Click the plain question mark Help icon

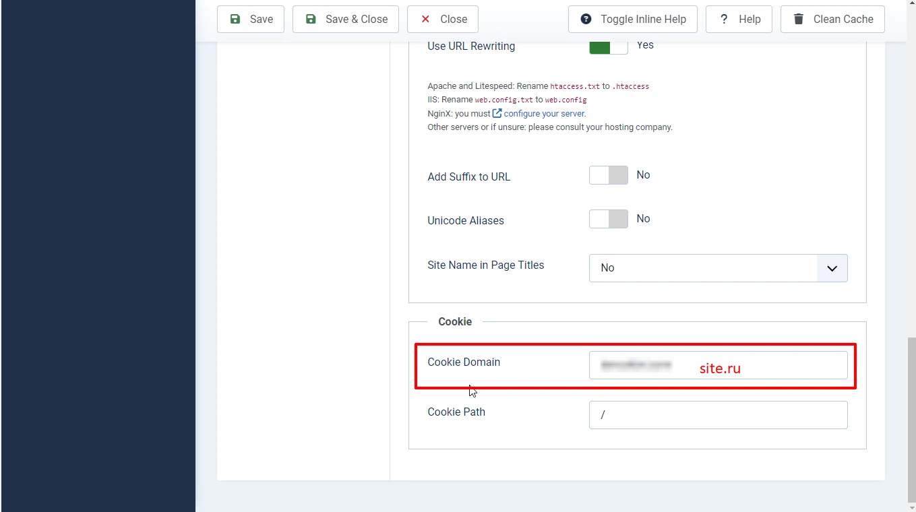[x=724, y=19]
